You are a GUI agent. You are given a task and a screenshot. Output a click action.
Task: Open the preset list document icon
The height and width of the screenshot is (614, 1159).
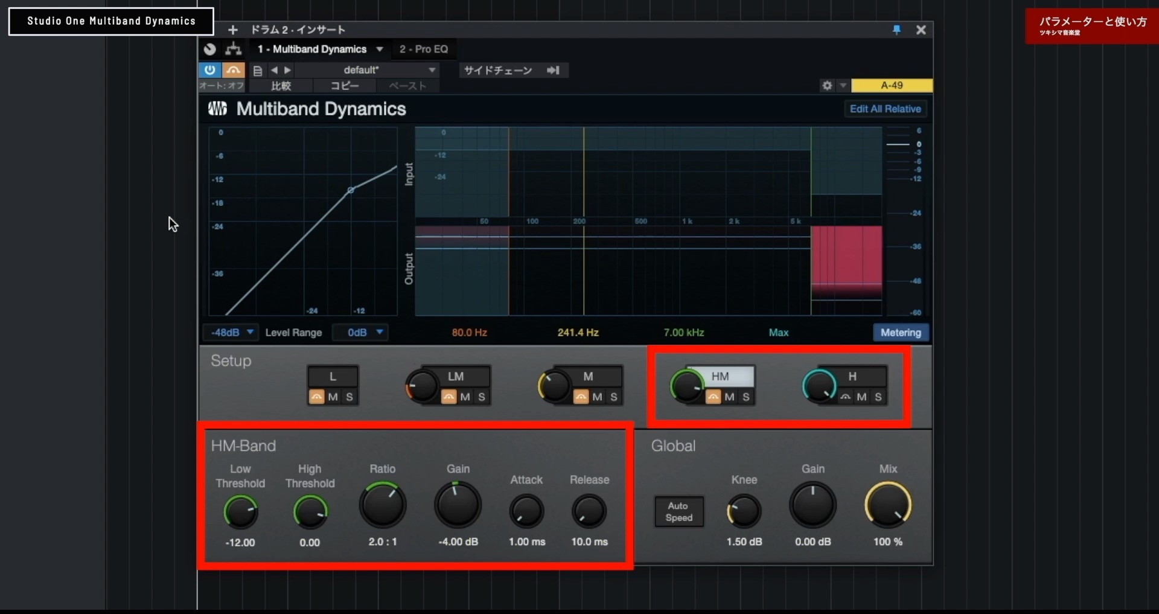click(258, 70)
